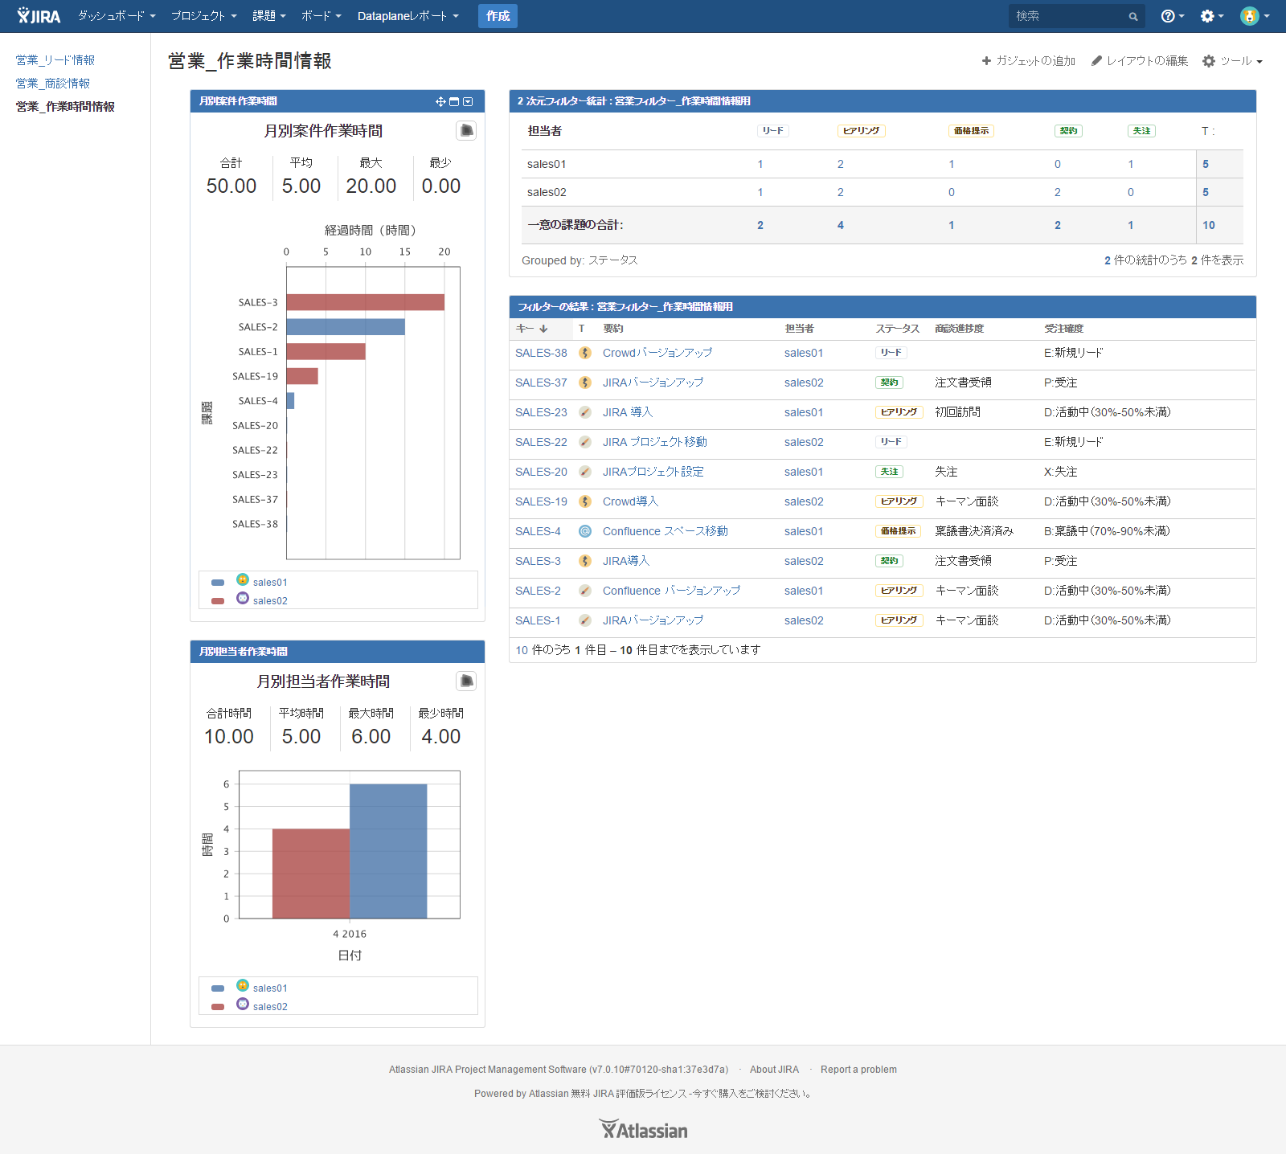Open the help question-mark menu
The image size is (1286, 1154).
tap(1173, 16)
